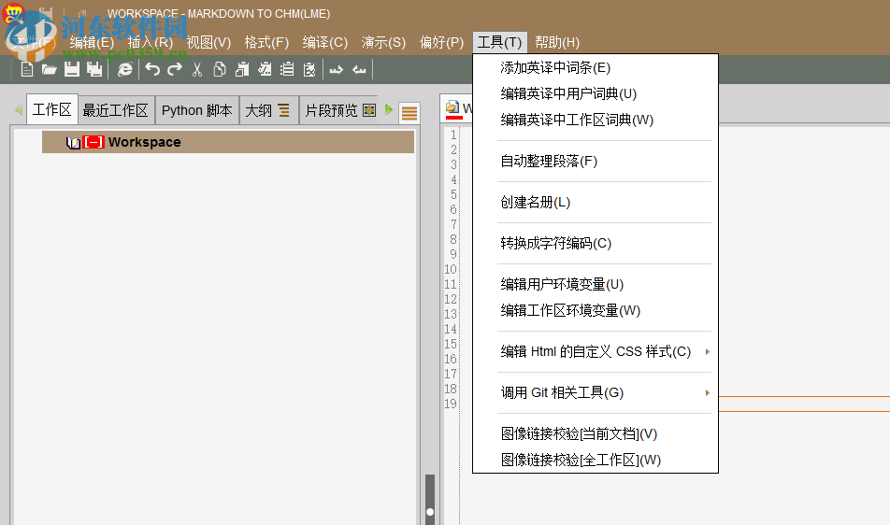This screenshot has height=525, width=890.
Task: Choose 编辑英译中工作区词典(W) menu entry
Action: click(x=596, y=121)
